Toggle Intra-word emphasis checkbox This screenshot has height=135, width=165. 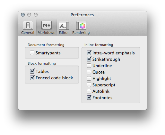[89, 52]
